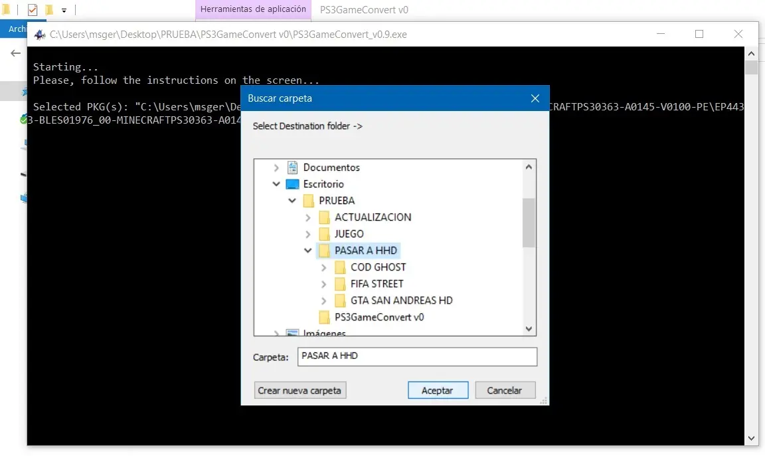Select the Documentos tree item
The width and height of the screenshot is (765, 456).
[331, 168]
